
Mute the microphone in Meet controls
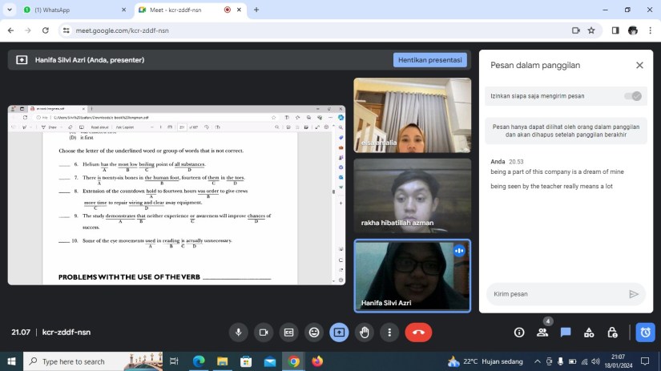pyautogui.click(x=238, y=333)
